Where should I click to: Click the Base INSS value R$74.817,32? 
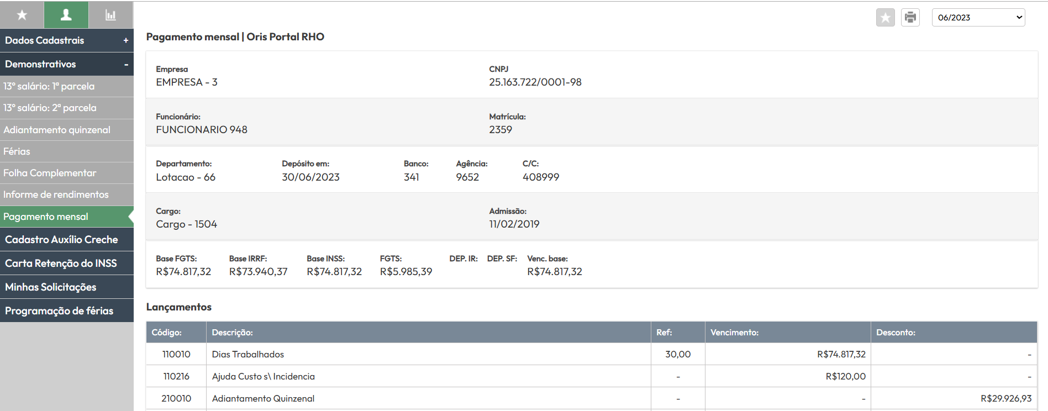(334, 272)
